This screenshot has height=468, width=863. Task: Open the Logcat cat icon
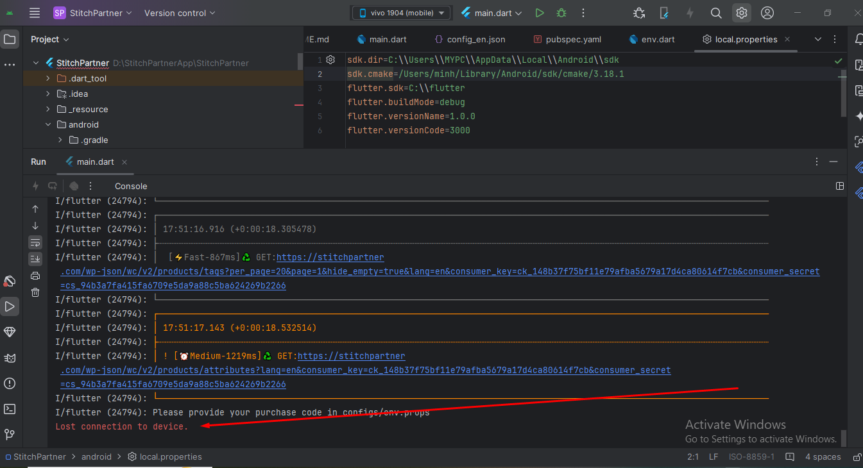click(10, 358)
